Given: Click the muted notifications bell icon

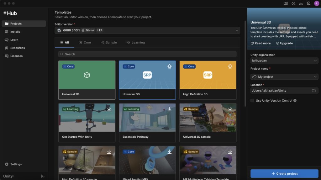Looking at the screenshot, I should [x=308, y=3].
